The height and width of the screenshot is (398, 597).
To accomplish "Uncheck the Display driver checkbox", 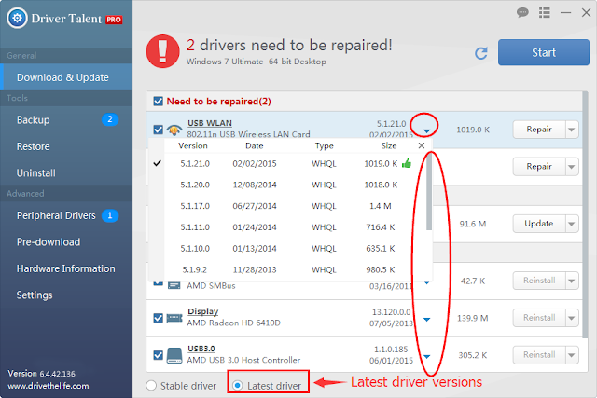I will [x=158, y=318].
